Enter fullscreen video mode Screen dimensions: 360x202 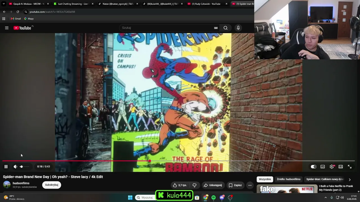click(x=350, y=167)
